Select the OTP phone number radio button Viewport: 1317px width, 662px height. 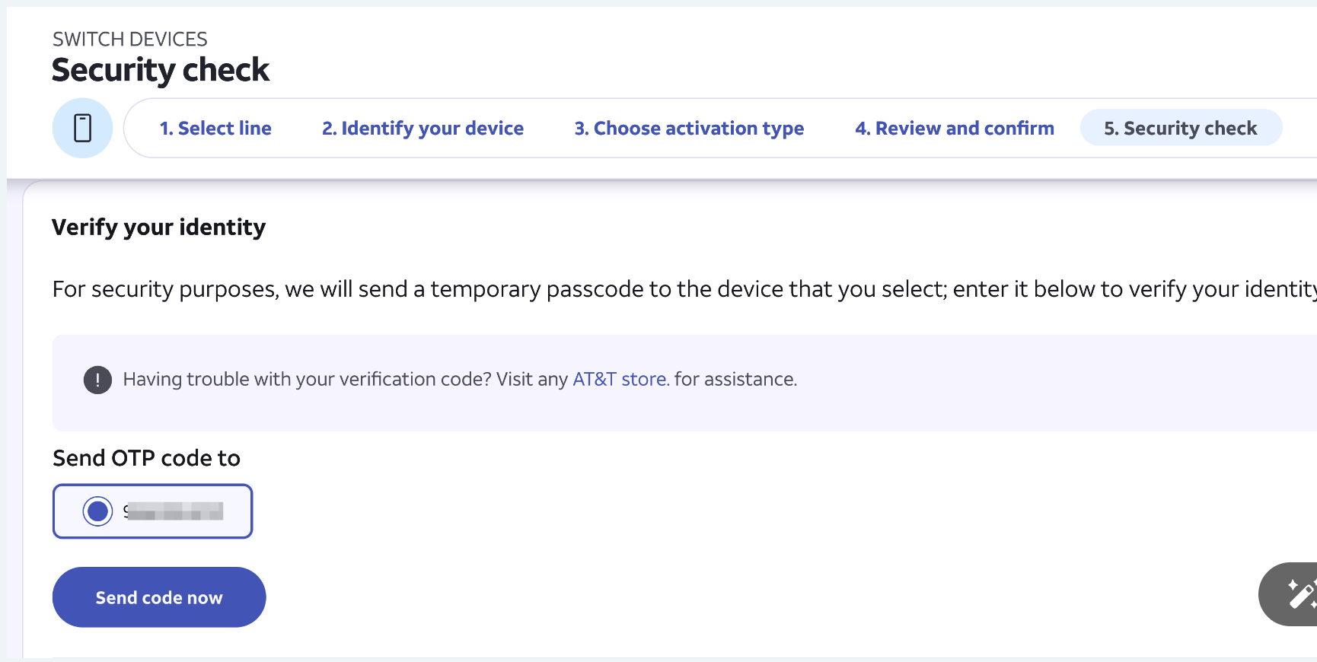point(97,511)
